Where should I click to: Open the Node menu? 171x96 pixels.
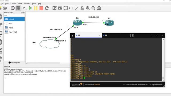(20, 3)
